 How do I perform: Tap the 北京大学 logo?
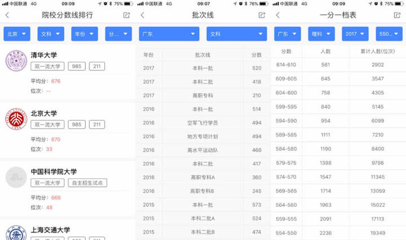tap(16, 119)
